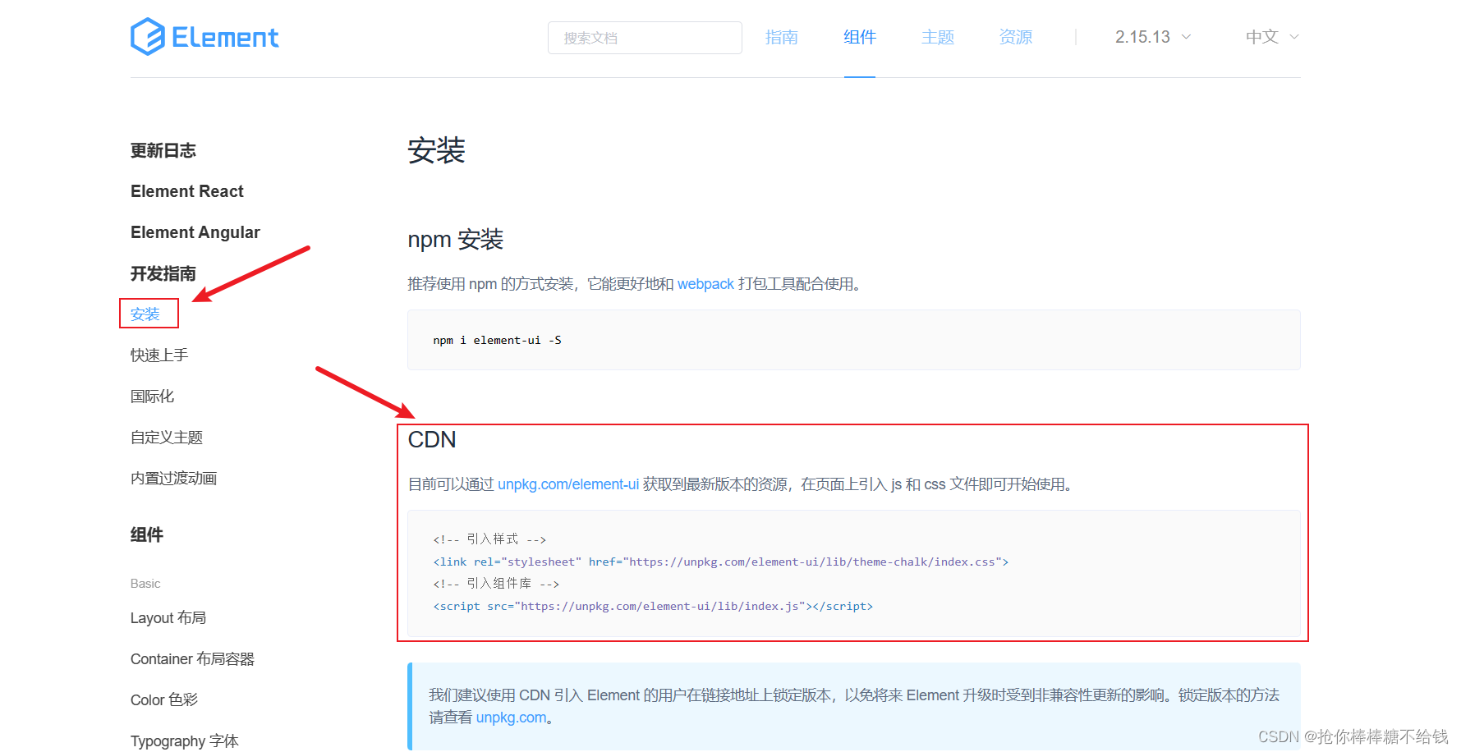
Task: Open Element Angular in the sidebar
Action: [x=195, y=232]
